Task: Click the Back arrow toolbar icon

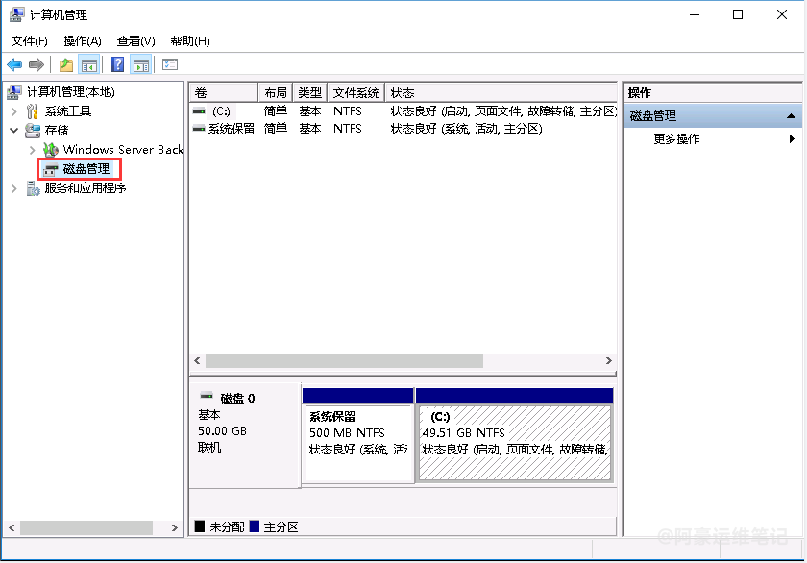Action: tap(14, 64)
